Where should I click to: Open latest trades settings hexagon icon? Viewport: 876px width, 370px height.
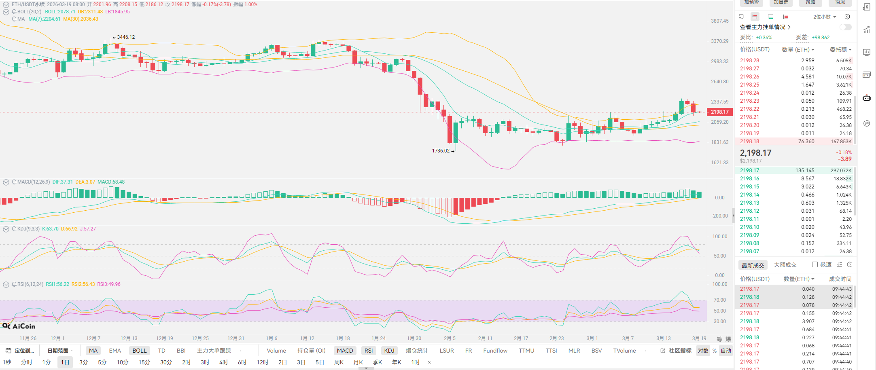pyautogui.click(x=850, y=264)
